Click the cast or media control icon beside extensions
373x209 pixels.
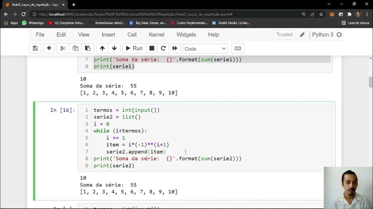tap(341, 14)
